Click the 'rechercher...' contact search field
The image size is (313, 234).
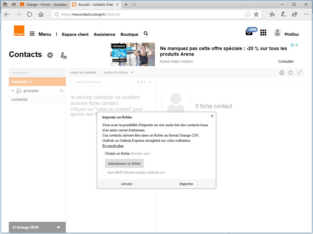[x=35, y=73]
